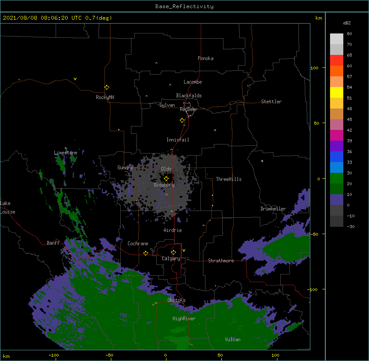Click the white plus marker east of ThreeHills
369x361 pixels.
pos(262,161)
